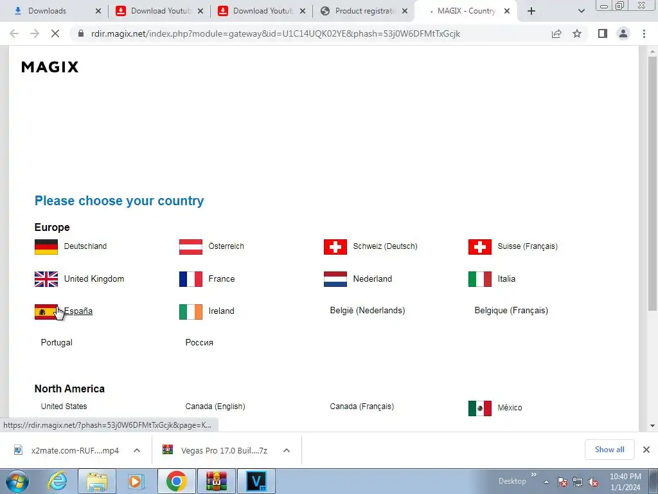Click the page vertical scrollbar thumb
Viewport: 658px width, 494px height.
point(652,183)
